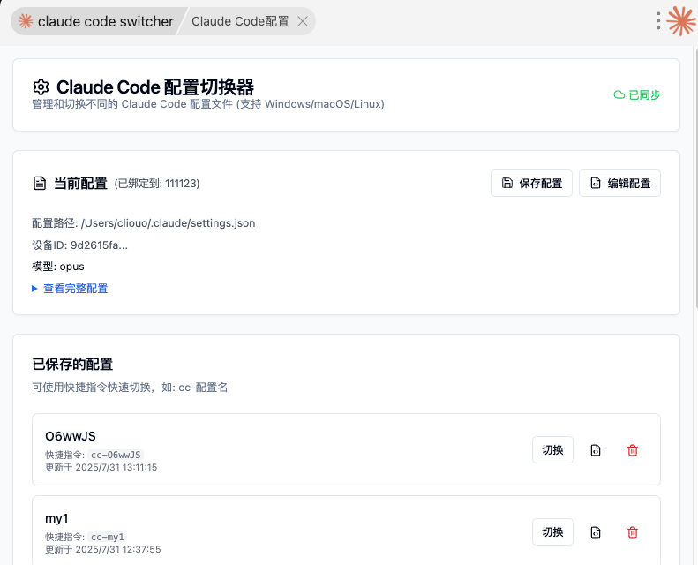Click the cc-my1 shortcut command text
This screenshot has height=565, width=698.
coord(108,537)
